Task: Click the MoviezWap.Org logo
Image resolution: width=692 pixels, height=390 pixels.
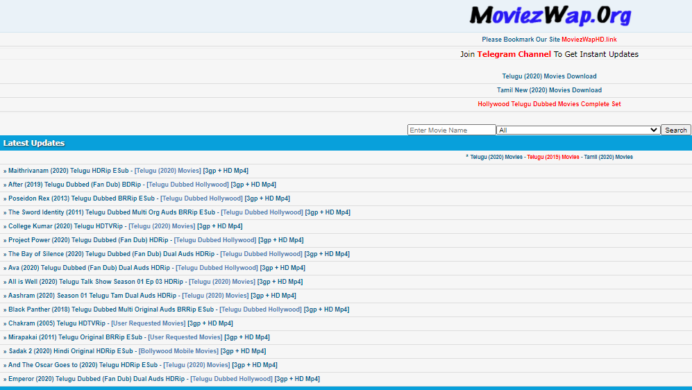Action: (x=550, y=15)
